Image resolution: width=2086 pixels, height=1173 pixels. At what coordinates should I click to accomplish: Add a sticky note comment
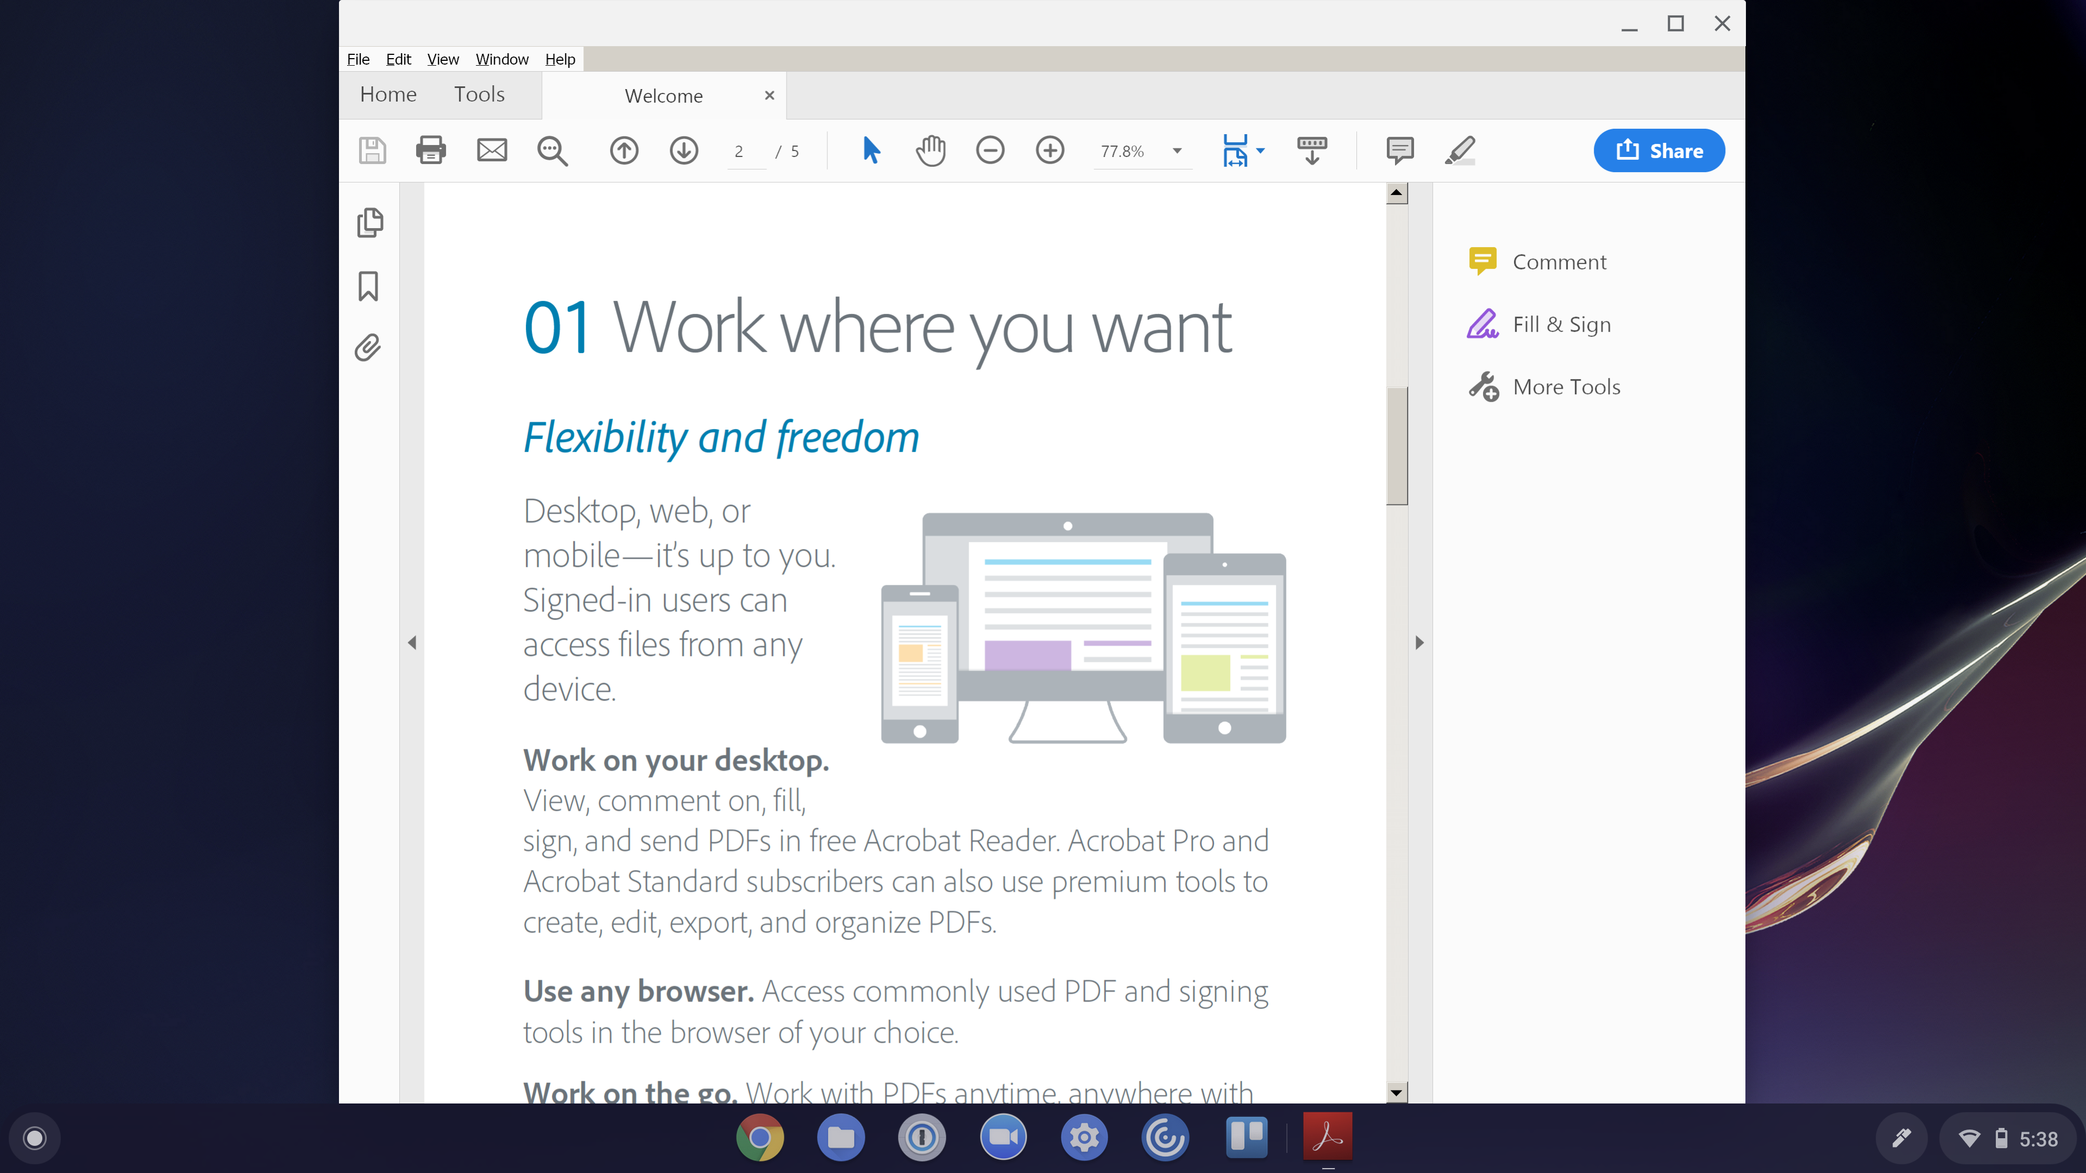(1399, 150)
